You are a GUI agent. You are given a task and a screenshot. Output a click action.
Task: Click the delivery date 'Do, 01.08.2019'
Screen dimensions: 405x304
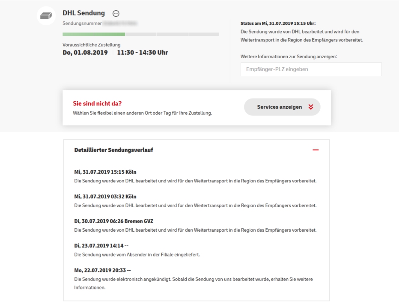[85, 52]
